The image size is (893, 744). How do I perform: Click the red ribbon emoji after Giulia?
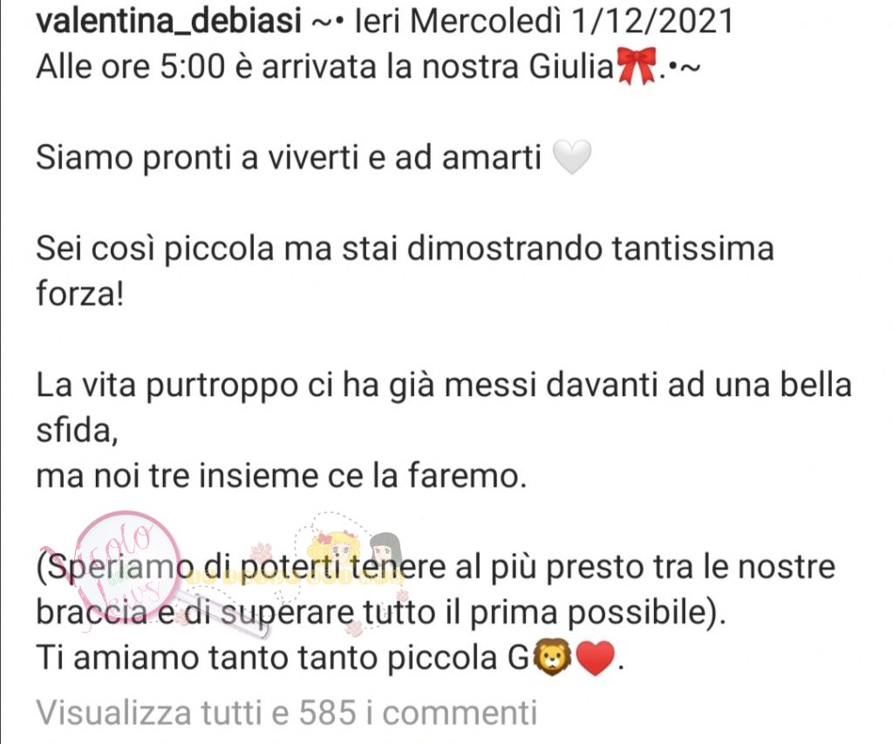pyautogui.click(x=637, y=66)
